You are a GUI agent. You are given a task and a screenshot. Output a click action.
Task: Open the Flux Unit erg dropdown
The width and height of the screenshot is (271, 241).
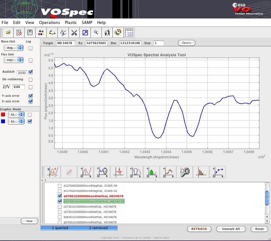(x=14, y=60)
